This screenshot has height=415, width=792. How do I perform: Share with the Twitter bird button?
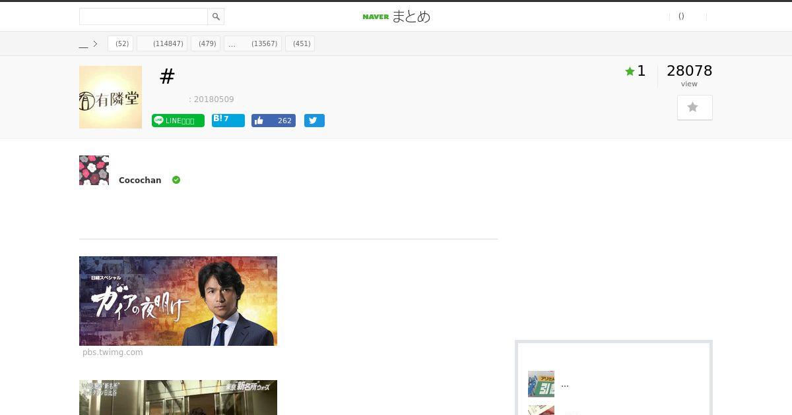pos(314,121)
